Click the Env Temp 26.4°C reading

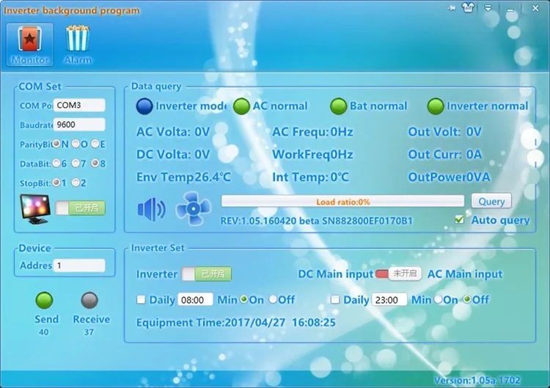click(183, 177)
